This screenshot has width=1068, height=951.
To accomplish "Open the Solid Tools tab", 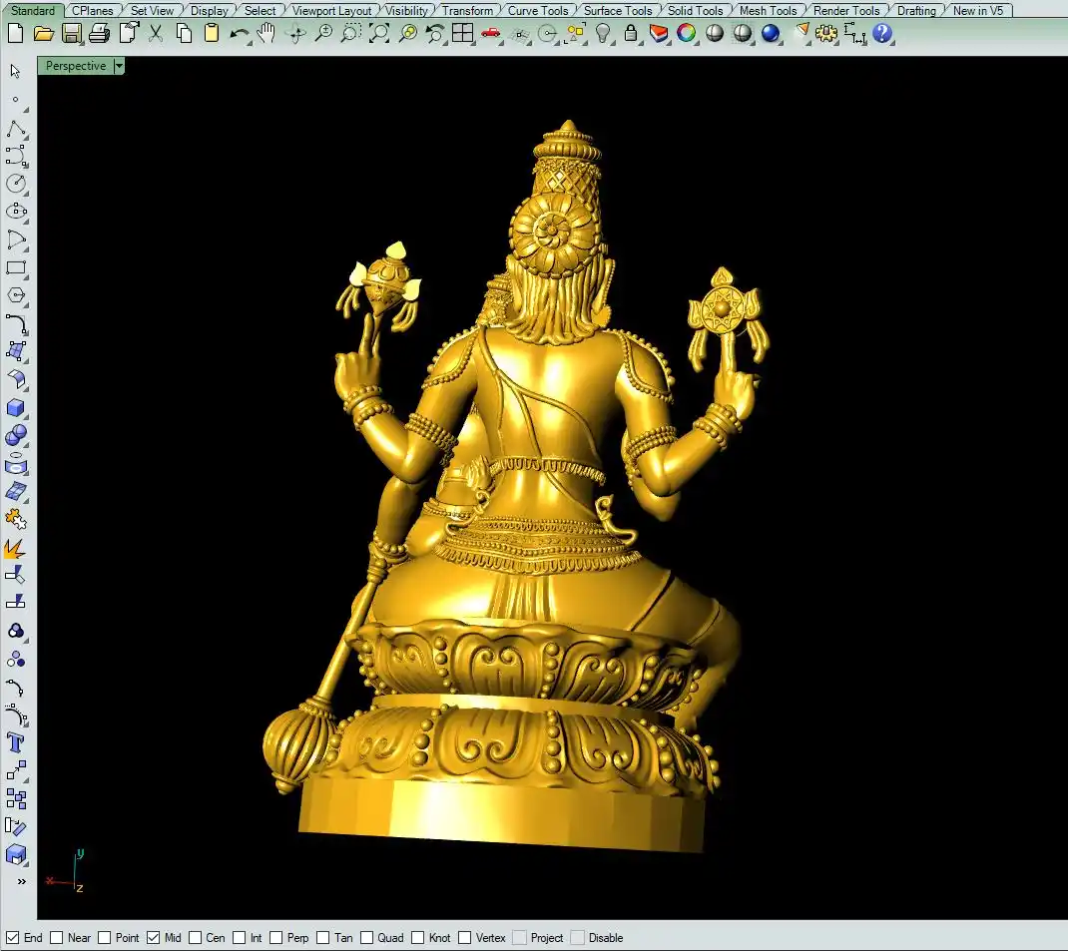I will coord(695,11).
